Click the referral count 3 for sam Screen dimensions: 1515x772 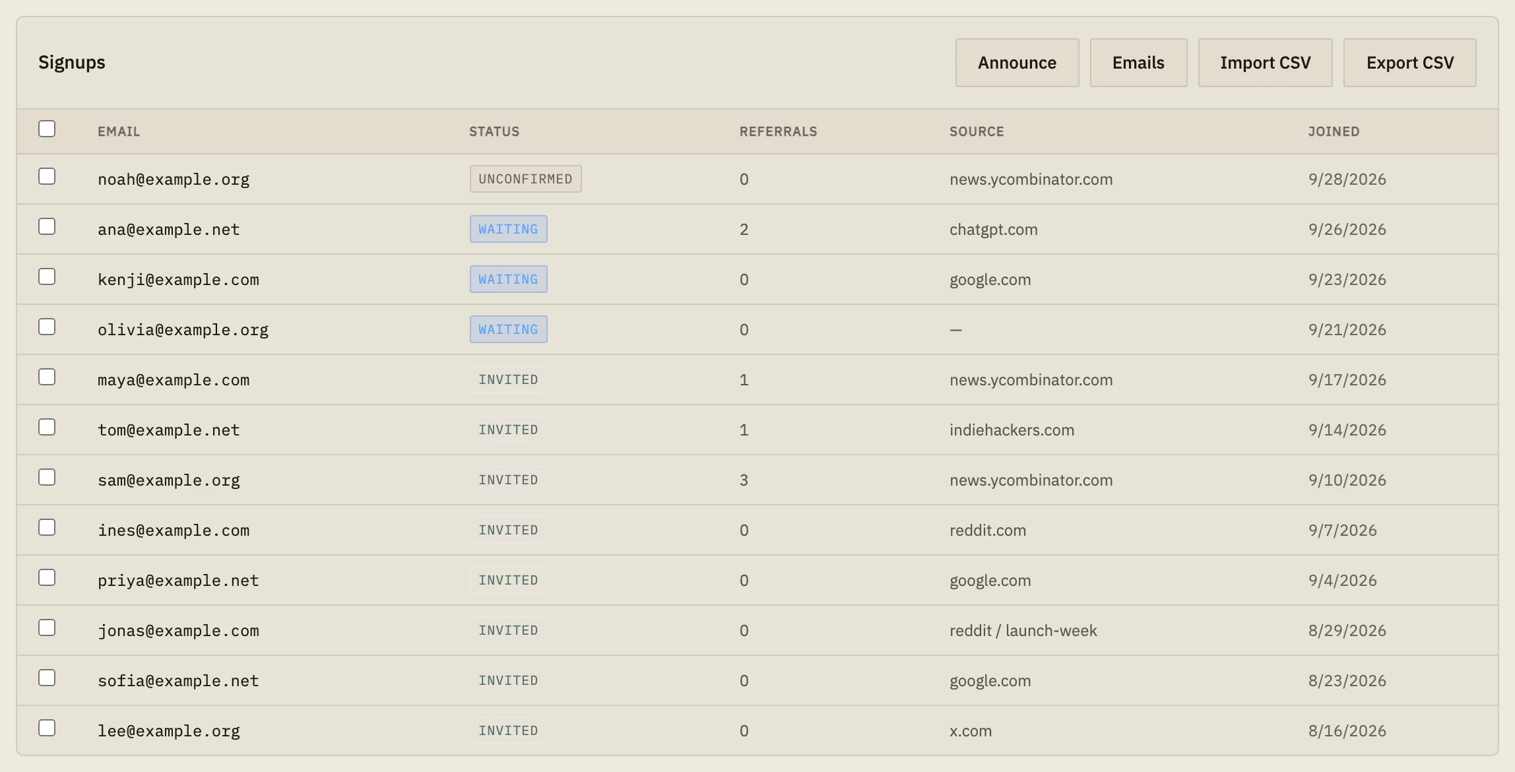point(744,480)
